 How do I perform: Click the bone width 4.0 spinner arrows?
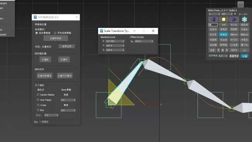coord(75,100)
